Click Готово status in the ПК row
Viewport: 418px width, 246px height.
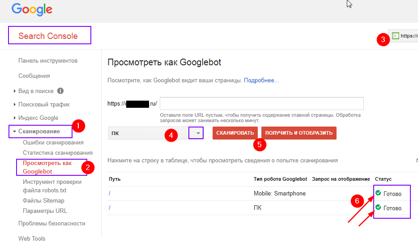pos(392,208)
